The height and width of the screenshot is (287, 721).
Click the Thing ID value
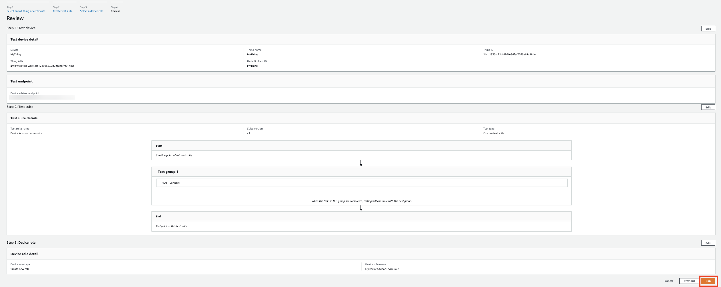coord(509,54)
